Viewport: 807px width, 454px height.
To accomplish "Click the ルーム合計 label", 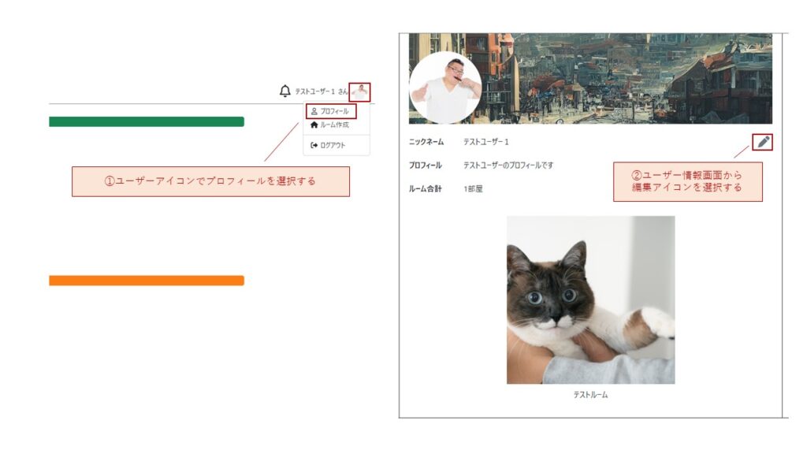I will (425, 189).
